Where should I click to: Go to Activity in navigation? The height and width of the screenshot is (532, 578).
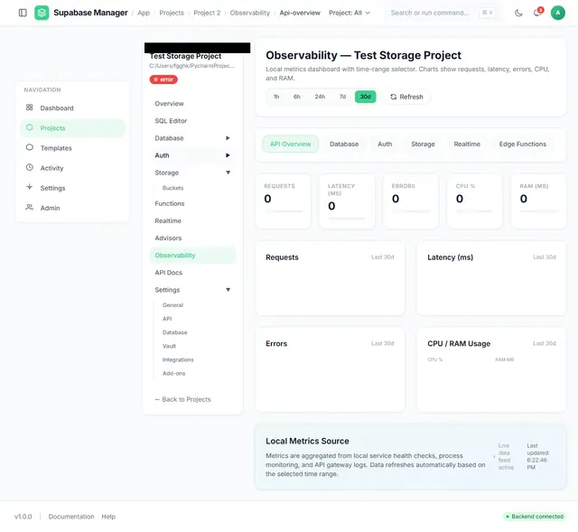tap(72, 168)
